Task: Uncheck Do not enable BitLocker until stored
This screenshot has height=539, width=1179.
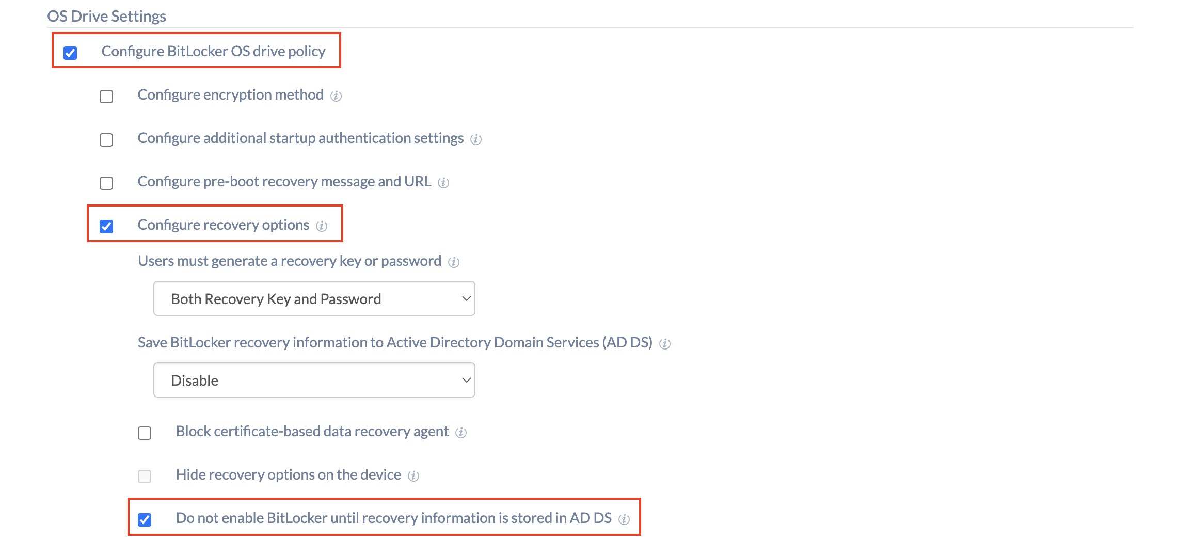Action: click(x=145, y=519)
